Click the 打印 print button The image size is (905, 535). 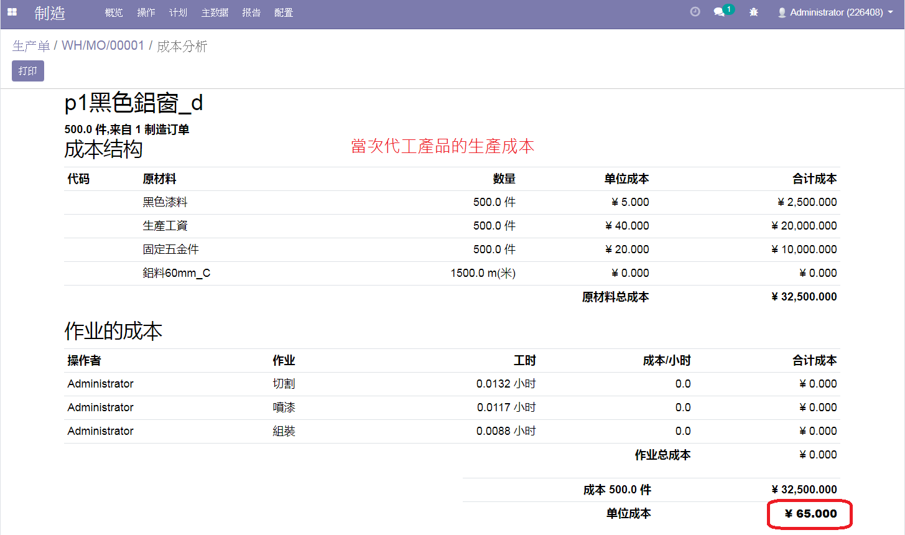(28, 71)
